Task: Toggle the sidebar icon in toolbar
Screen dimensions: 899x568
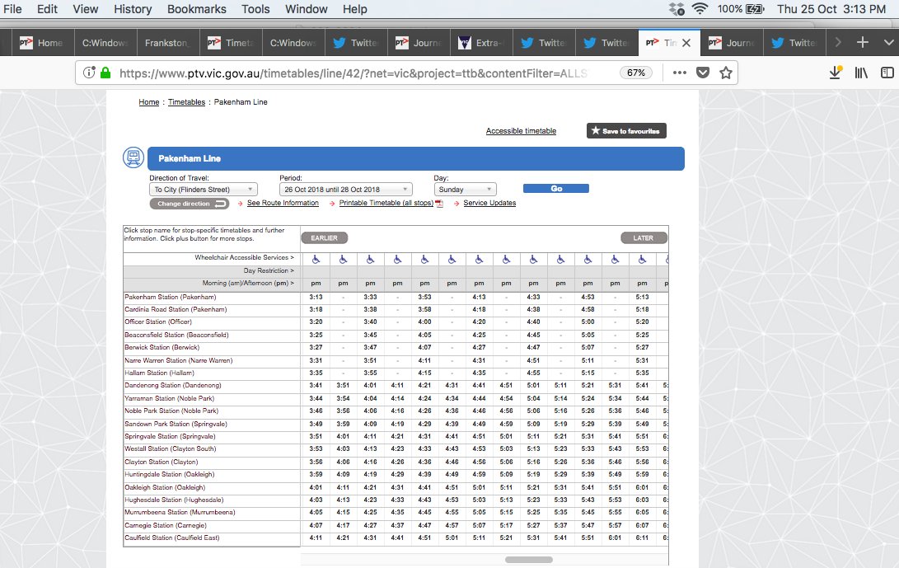Action: [887, 73]
